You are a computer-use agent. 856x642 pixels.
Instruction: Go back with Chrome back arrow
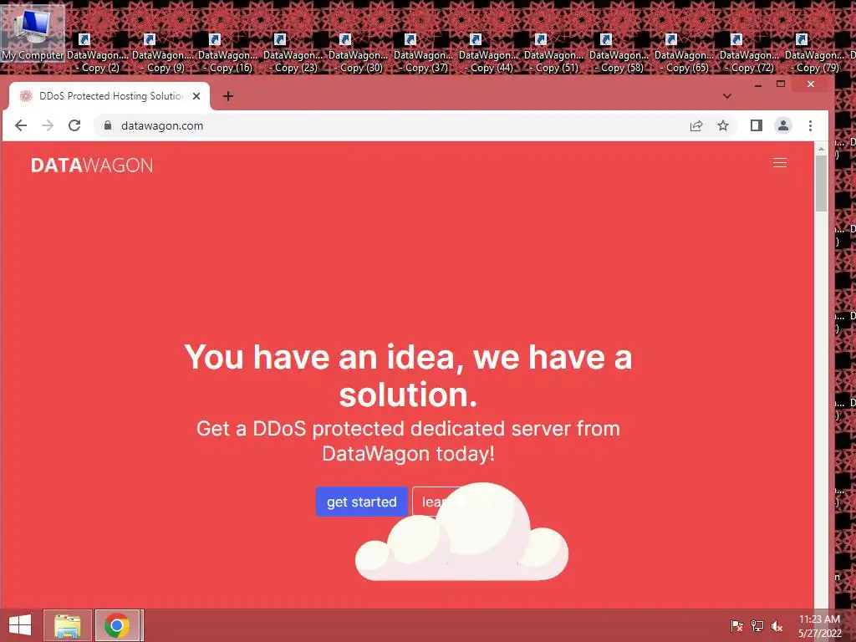pyautogui.click(x=21, y=125)
